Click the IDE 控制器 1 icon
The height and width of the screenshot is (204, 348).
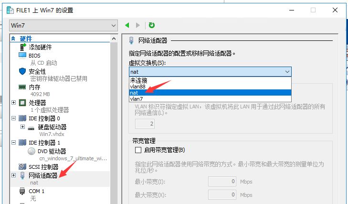pyautogui.click(x=22, y=143)
